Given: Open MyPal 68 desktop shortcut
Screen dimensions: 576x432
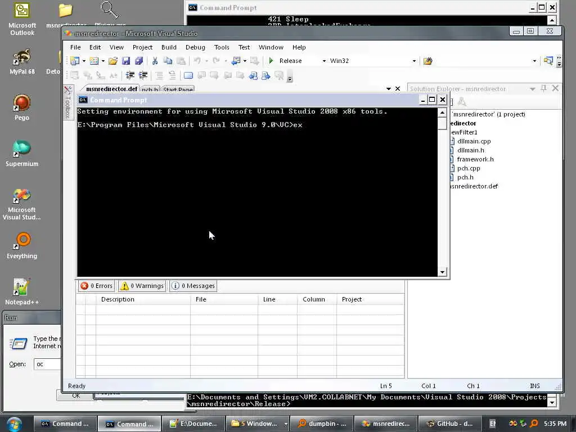Looking at the screenshot, I should [x=22, y=62].
